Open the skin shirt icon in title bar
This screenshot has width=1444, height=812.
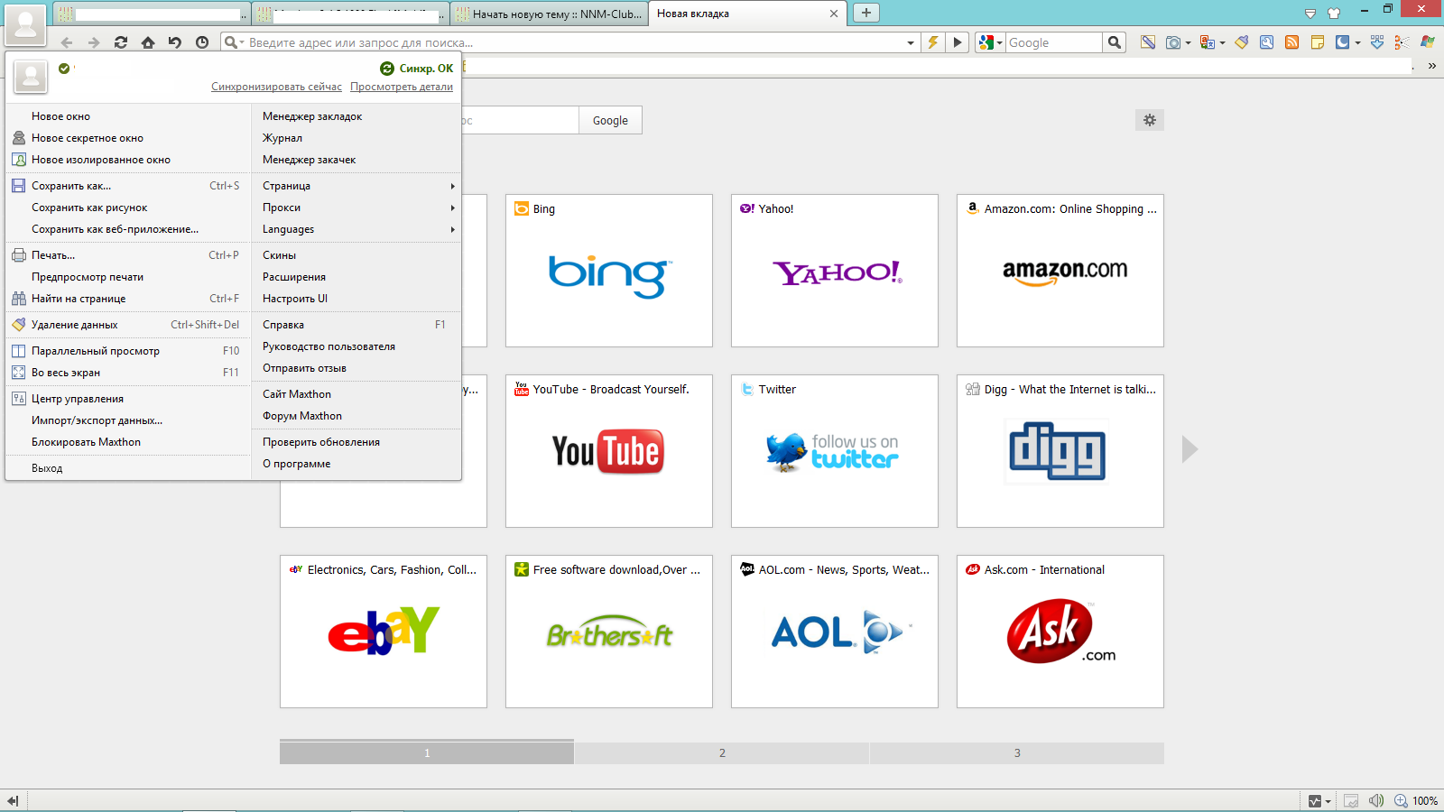click(1334, 13)
